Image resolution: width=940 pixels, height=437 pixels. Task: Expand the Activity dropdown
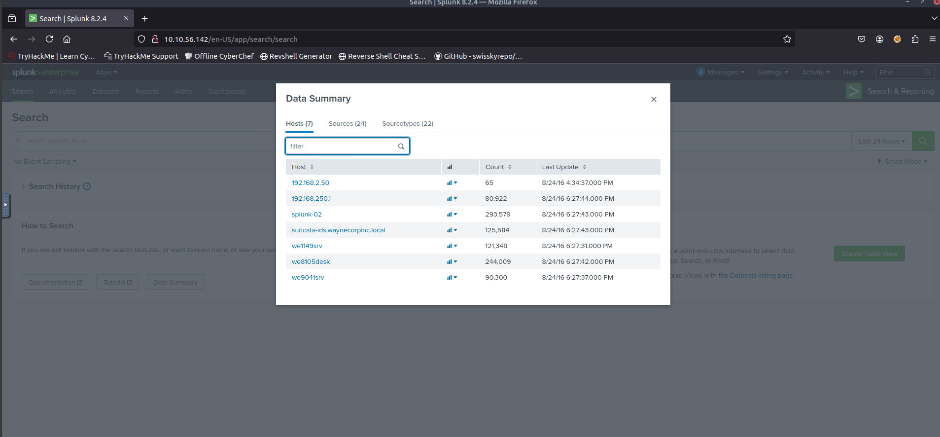pyautogui.click(x=816, y=73)
